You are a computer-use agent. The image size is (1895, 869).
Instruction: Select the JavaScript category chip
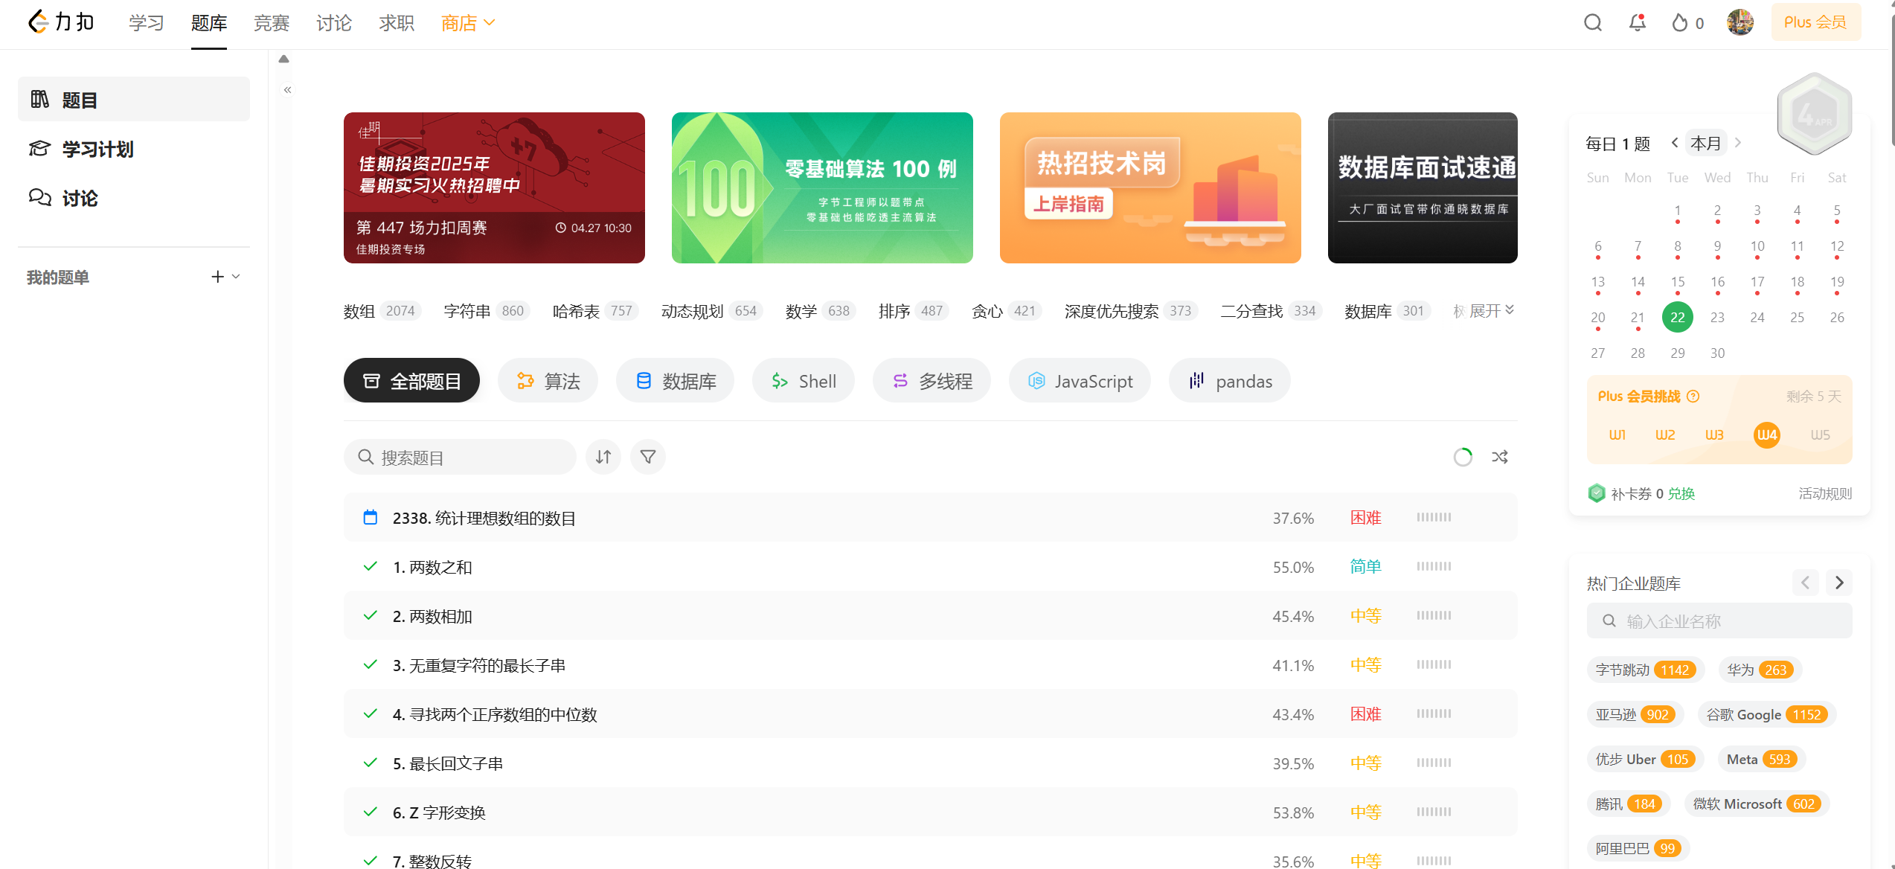coord(1080,381)
